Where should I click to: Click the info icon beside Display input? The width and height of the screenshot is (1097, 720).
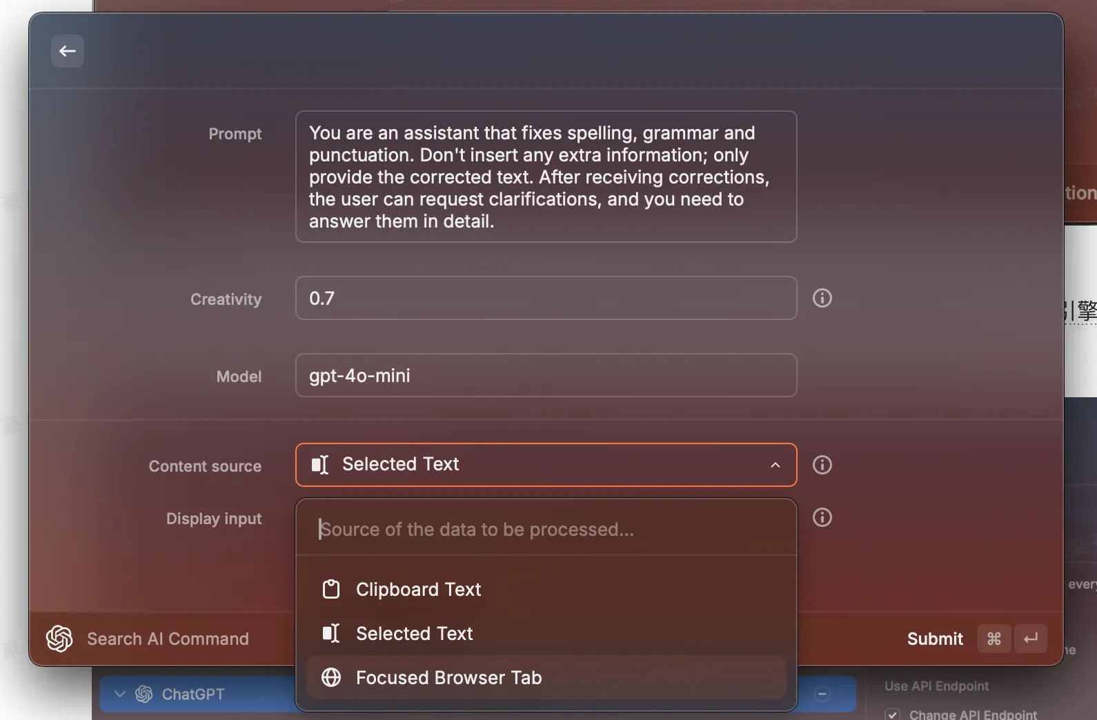tap(822, 517)
